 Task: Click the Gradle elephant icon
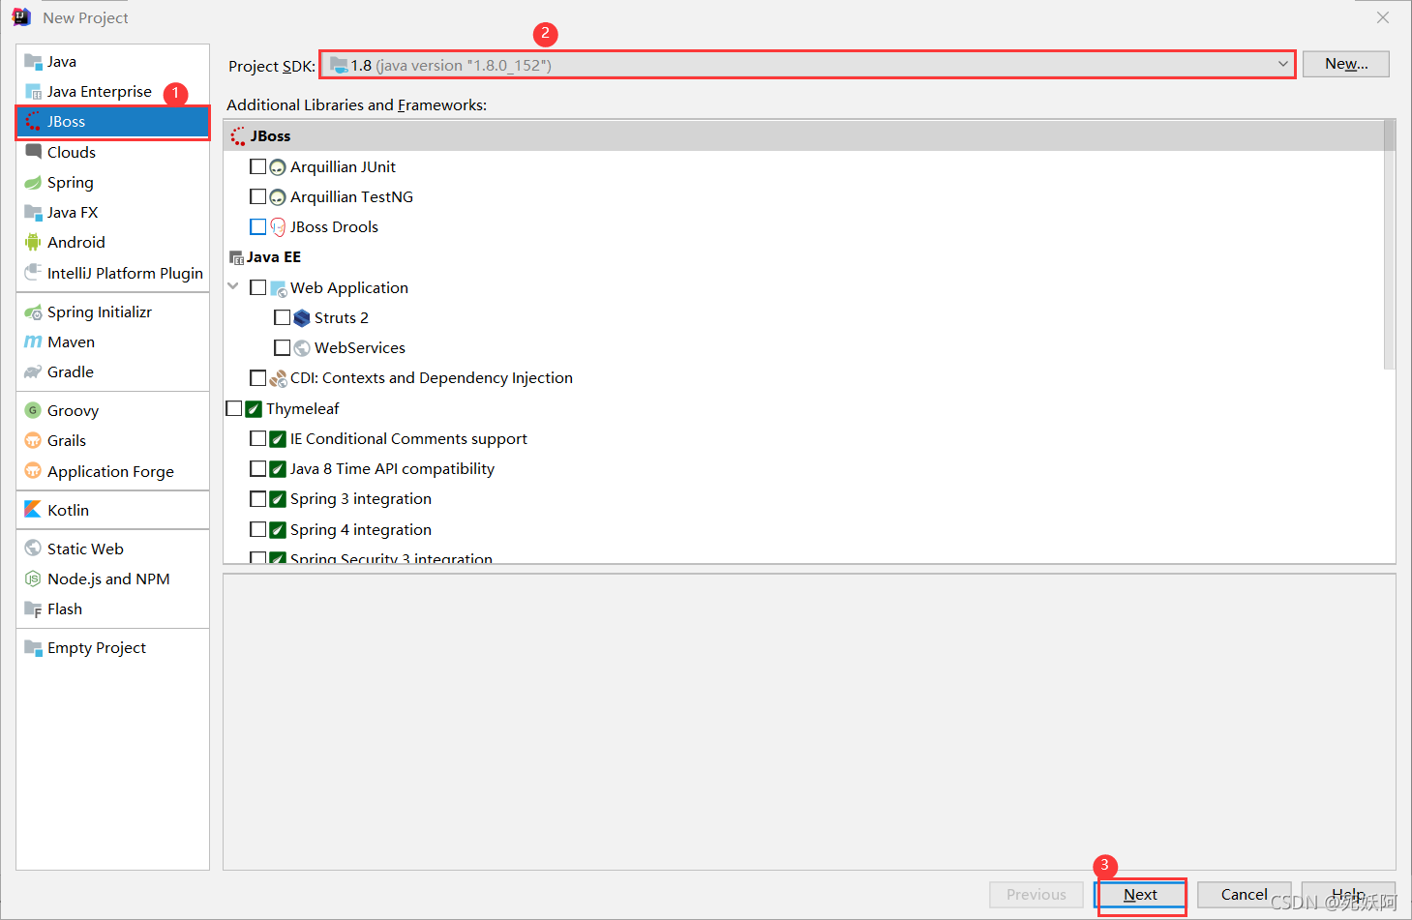click(33, 371)
